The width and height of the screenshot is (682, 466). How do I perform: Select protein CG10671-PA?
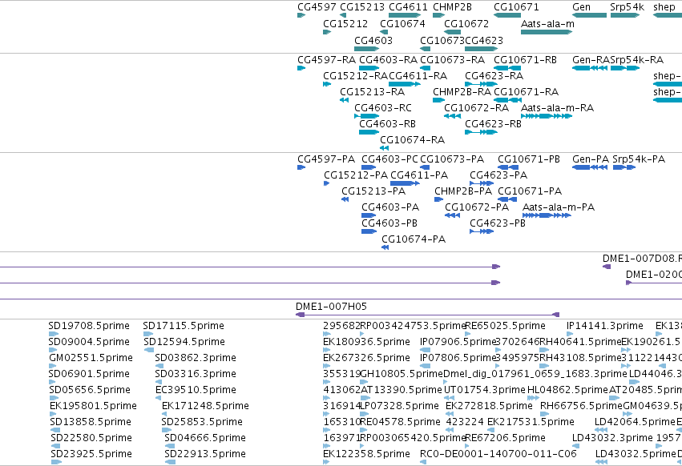530,191
